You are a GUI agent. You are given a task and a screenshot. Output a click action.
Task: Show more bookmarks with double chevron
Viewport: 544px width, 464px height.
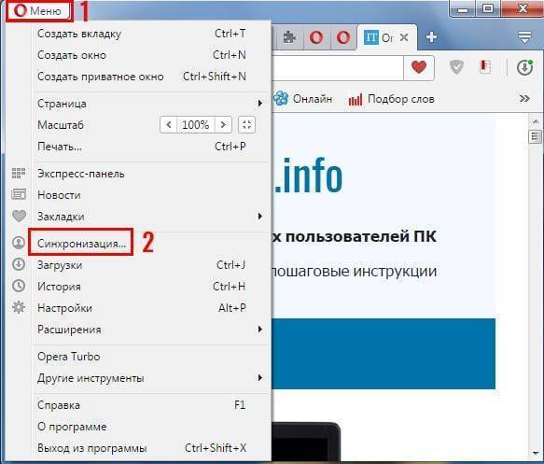pyautogui.click(x=524, y=99)
